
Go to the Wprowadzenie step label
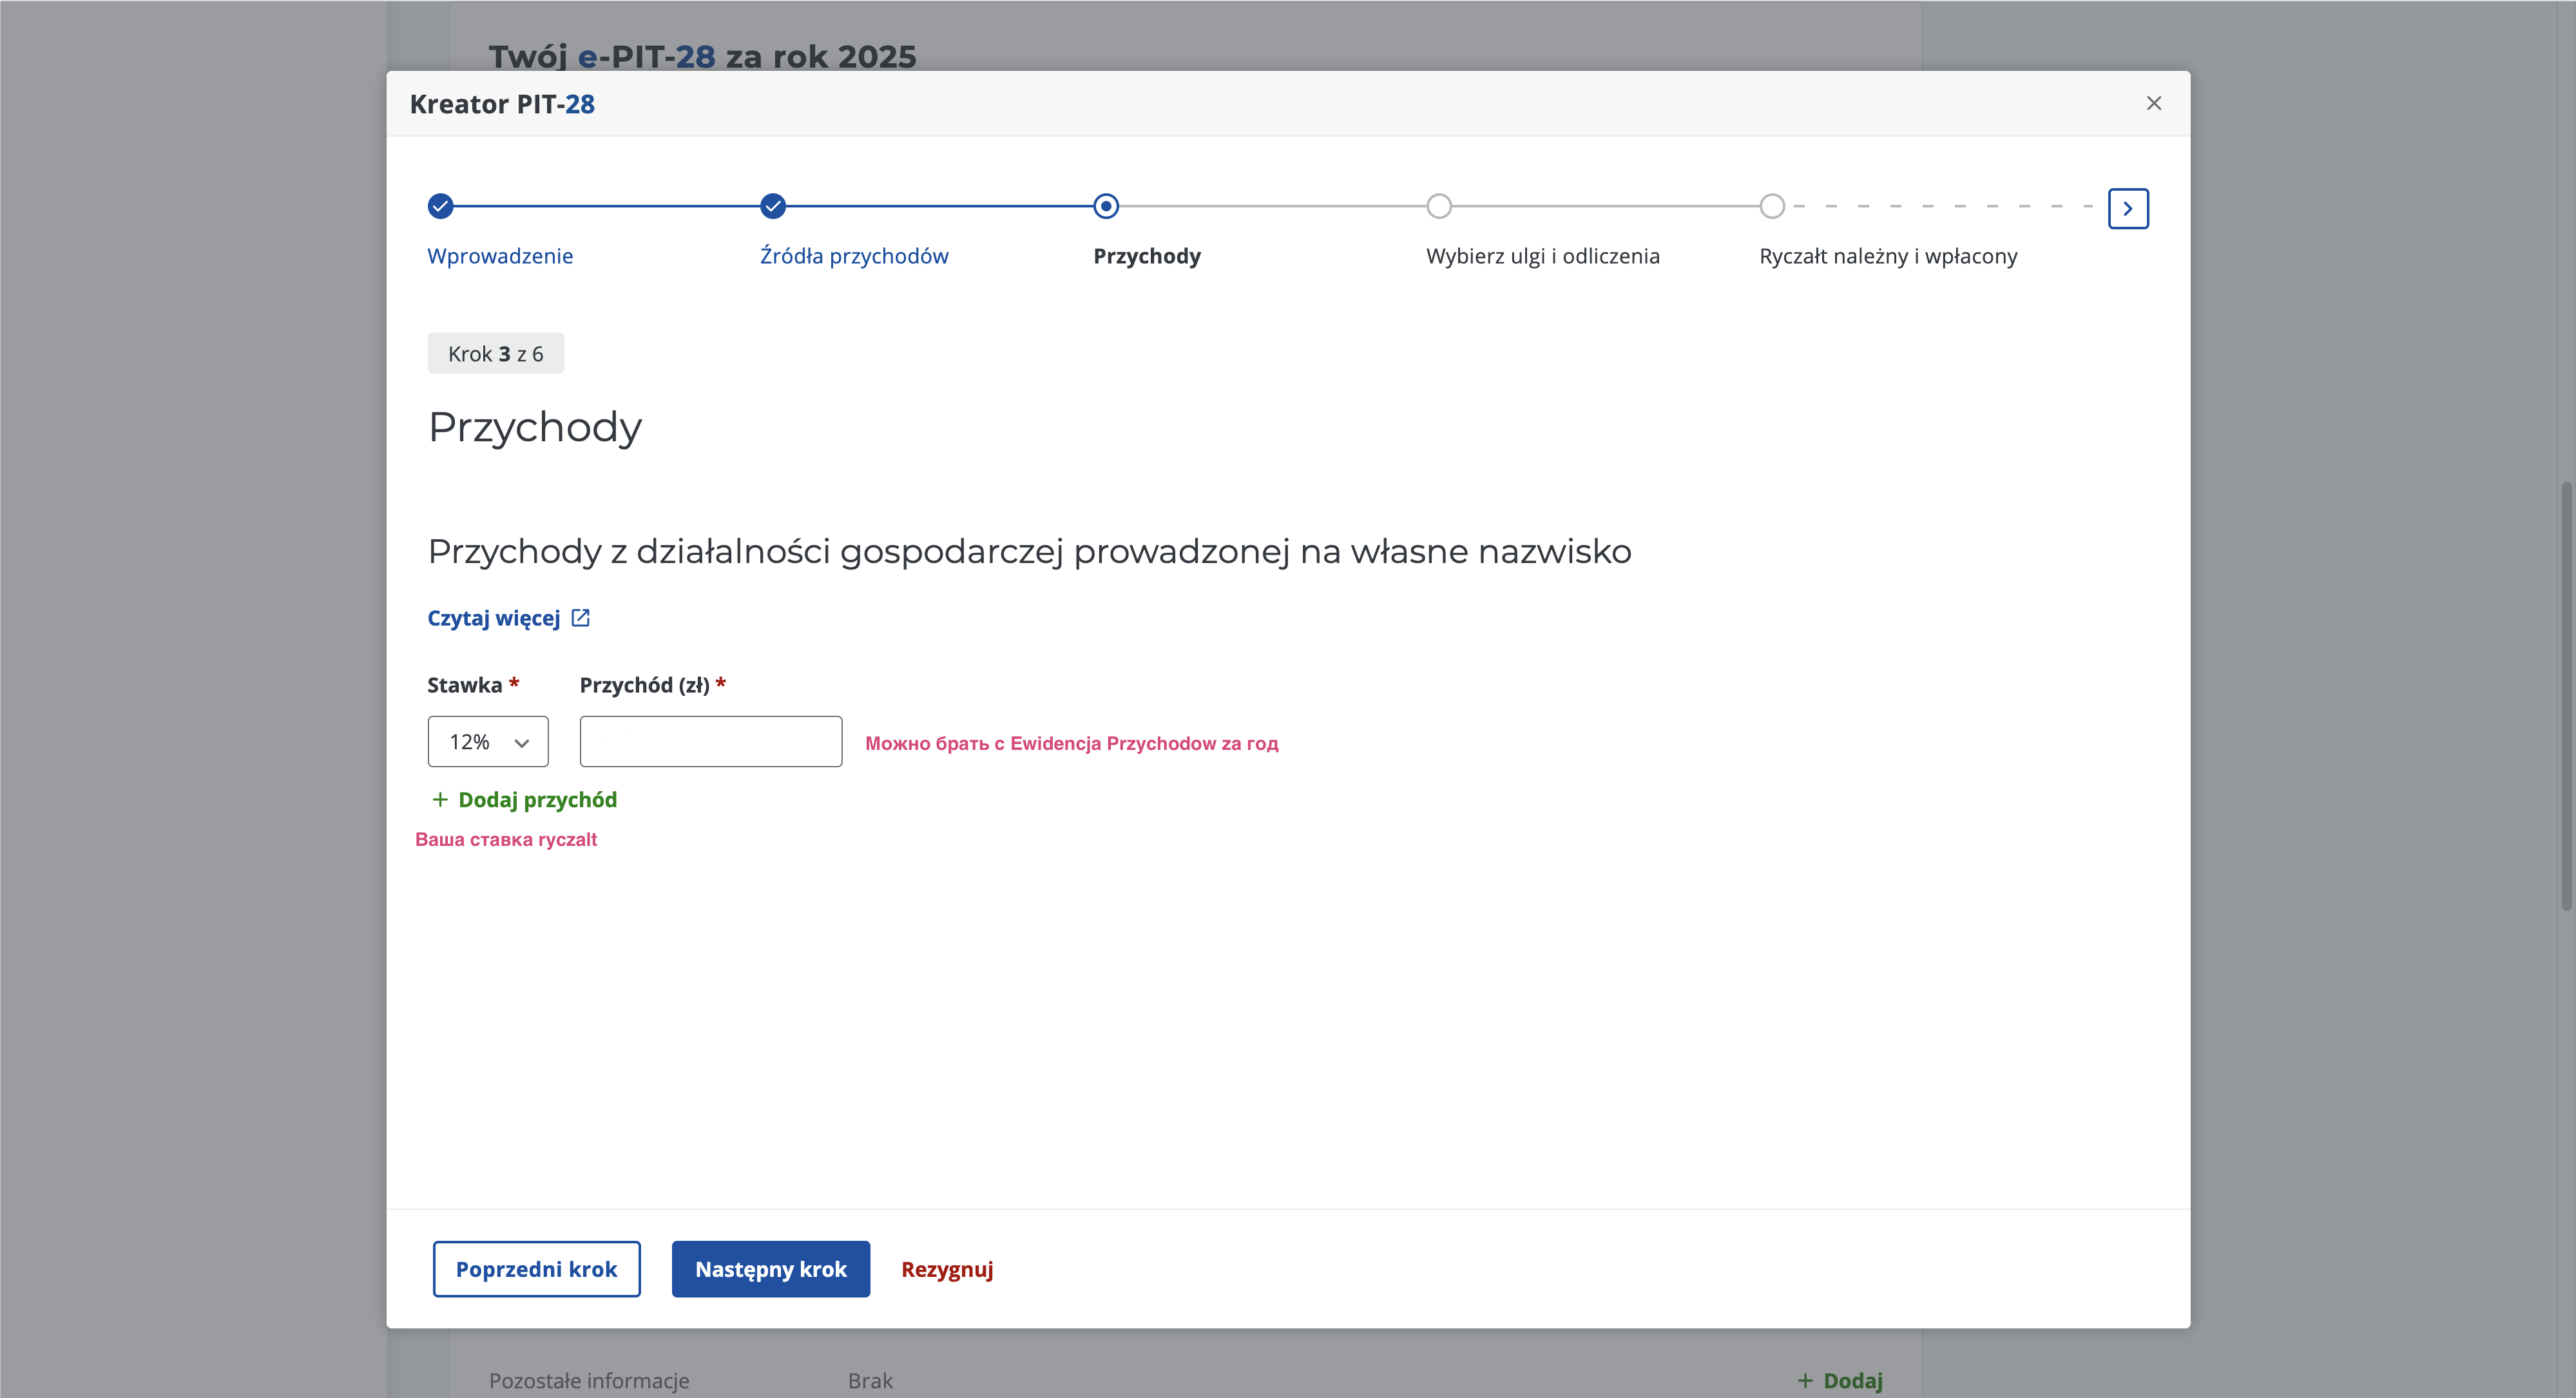pos(500,256)
